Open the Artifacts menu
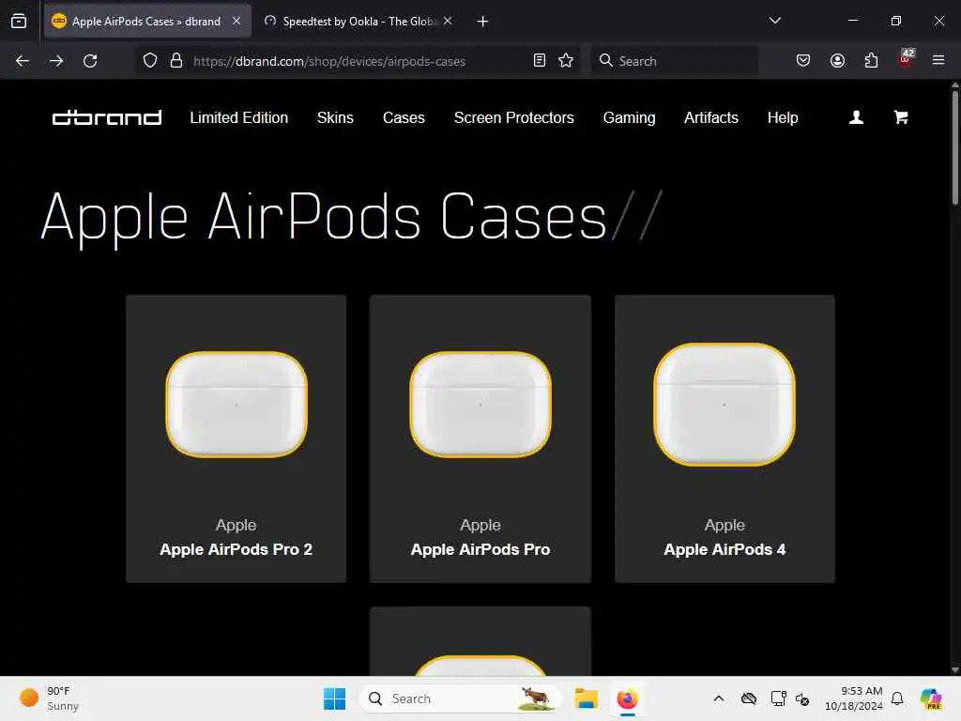This screenshot has height=721, width=961. click(x=711, y=117)
